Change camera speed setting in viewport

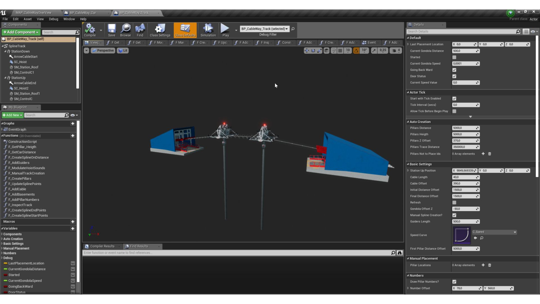pyautogui.click(x=395, y=50)
